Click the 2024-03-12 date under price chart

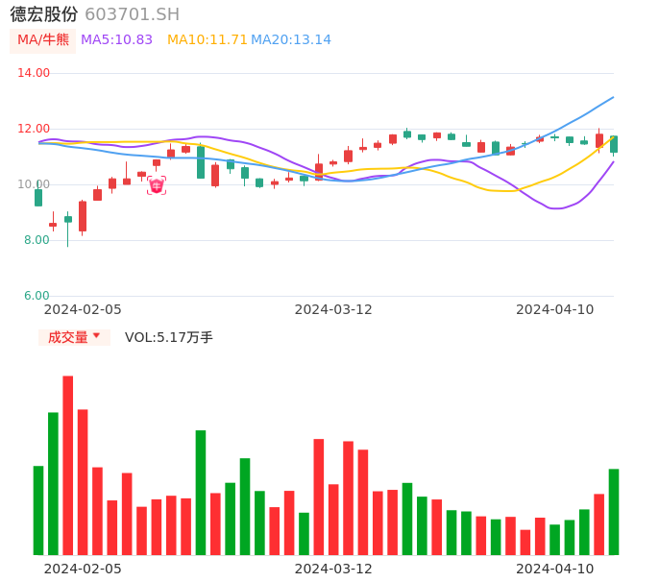pyautogui.click(x=333, y=309)
